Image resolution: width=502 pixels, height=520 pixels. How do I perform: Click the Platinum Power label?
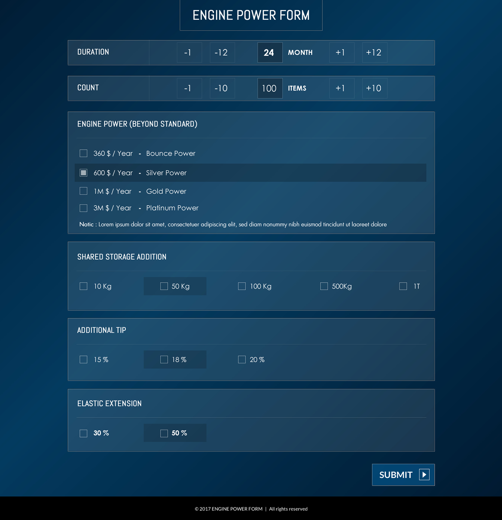172,208
